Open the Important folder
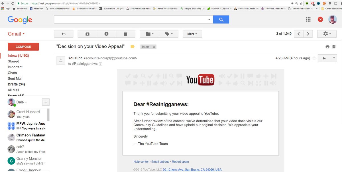The image size is (342, 172). pyautogui.click(x=15, y=67)
